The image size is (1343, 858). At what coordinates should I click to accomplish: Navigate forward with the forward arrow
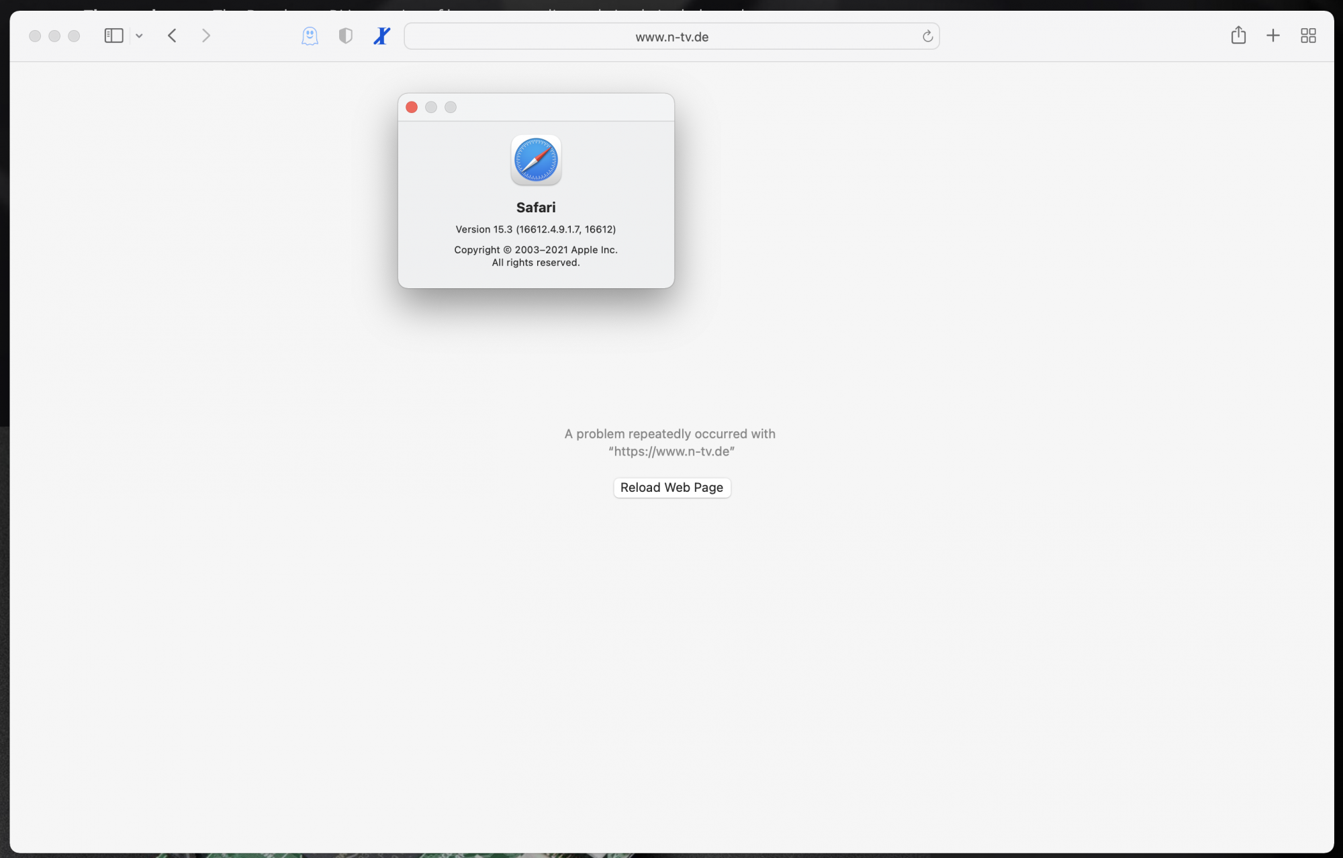click(x=205, y=36)
